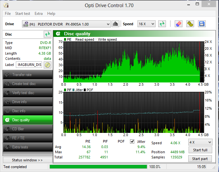Select Transfer rate test
219x172 pixels.
pos(27,75)
